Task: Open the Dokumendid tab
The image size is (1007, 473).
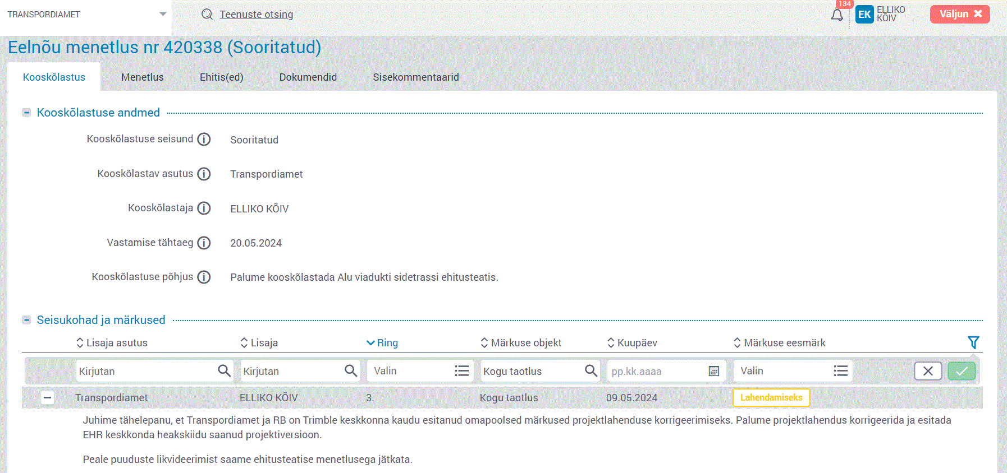Action: coord(308,77)
